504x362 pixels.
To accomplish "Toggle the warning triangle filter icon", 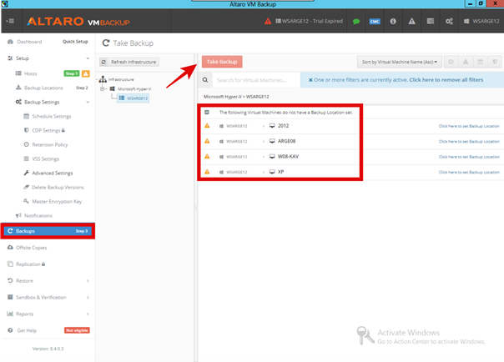I will pos(466,62).
